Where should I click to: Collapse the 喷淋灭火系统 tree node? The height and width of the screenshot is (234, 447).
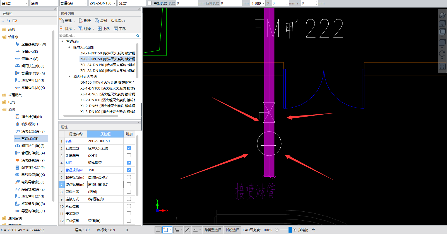(69, 47)
